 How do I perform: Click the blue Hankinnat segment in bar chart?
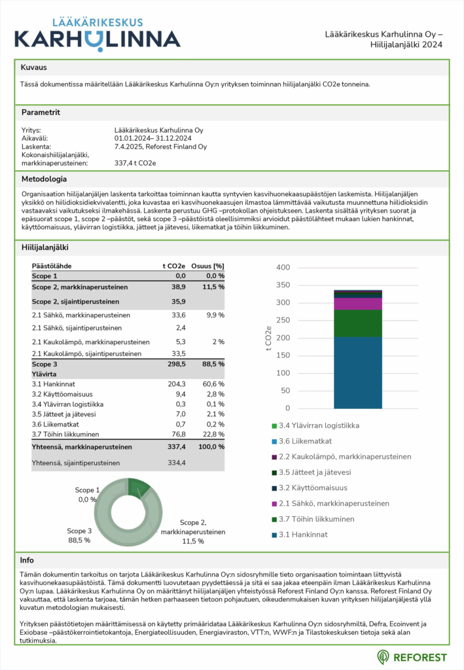click(x=357, y=373)
